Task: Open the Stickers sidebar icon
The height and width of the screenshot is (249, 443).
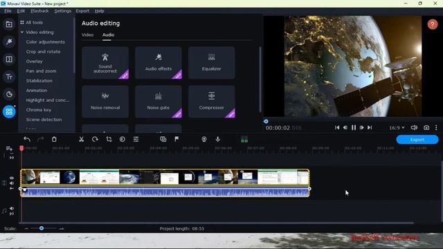Action: click(x=9, y=94)
